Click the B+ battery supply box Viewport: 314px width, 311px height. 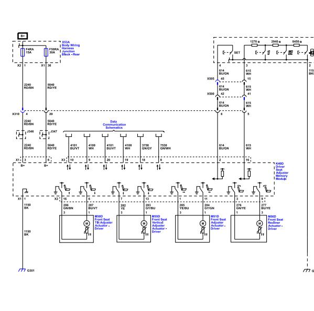(23, 36)
